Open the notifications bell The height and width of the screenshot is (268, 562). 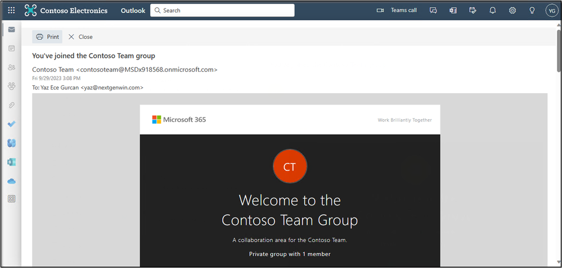493,10
